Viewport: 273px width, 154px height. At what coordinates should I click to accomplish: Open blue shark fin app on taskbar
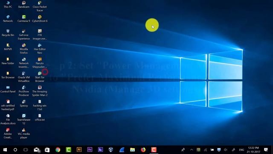point(122,150)
